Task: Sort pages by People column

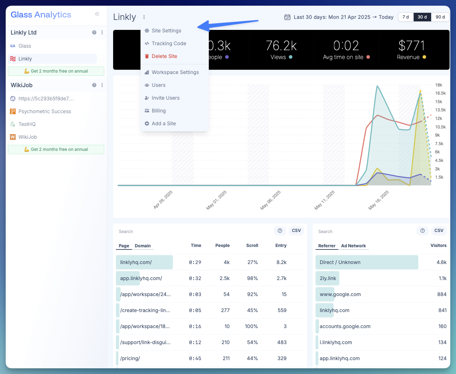Action: point(223,246)
